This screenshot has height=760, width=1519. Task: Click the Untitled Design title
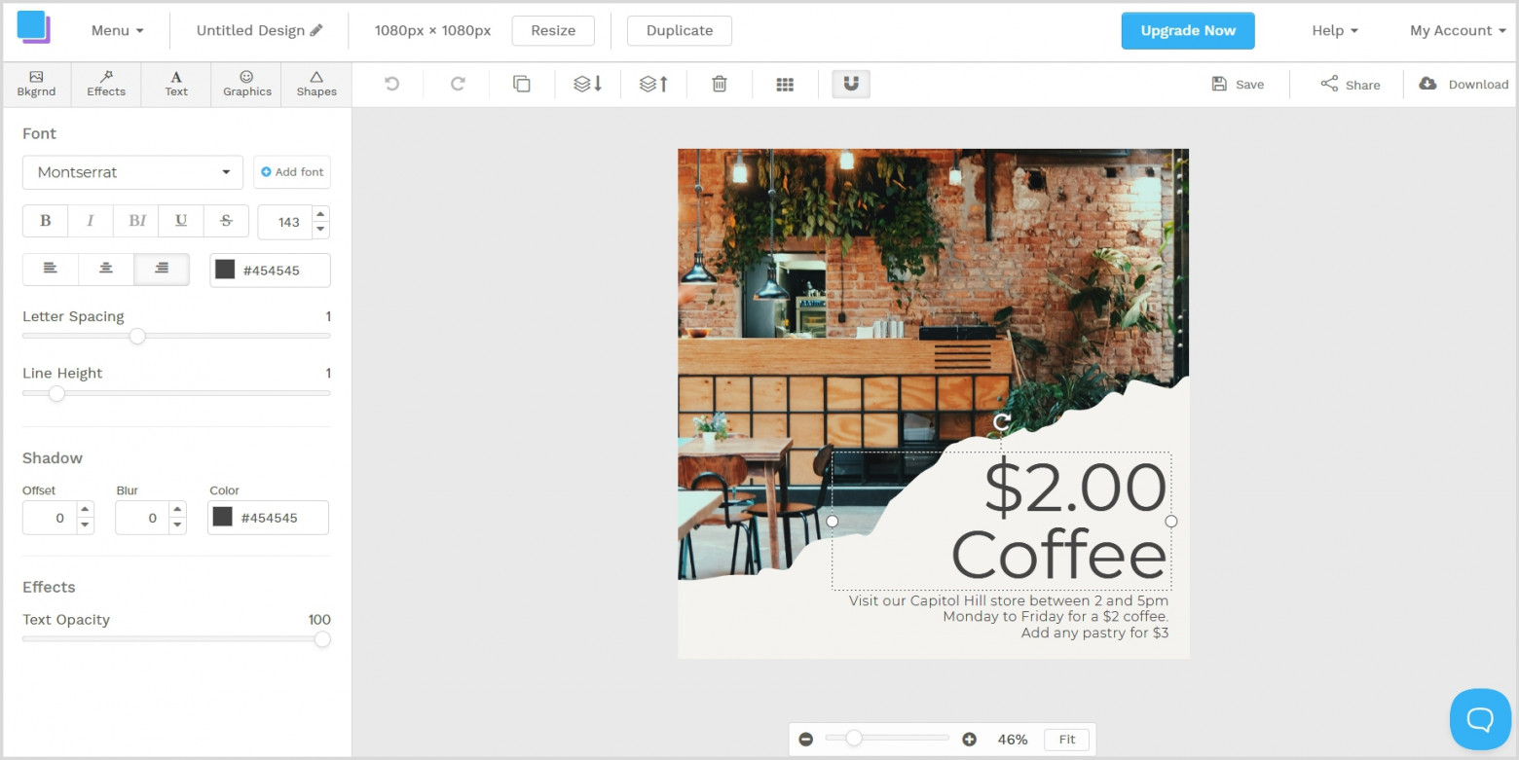pyautogui.click(x=250, y=30)
